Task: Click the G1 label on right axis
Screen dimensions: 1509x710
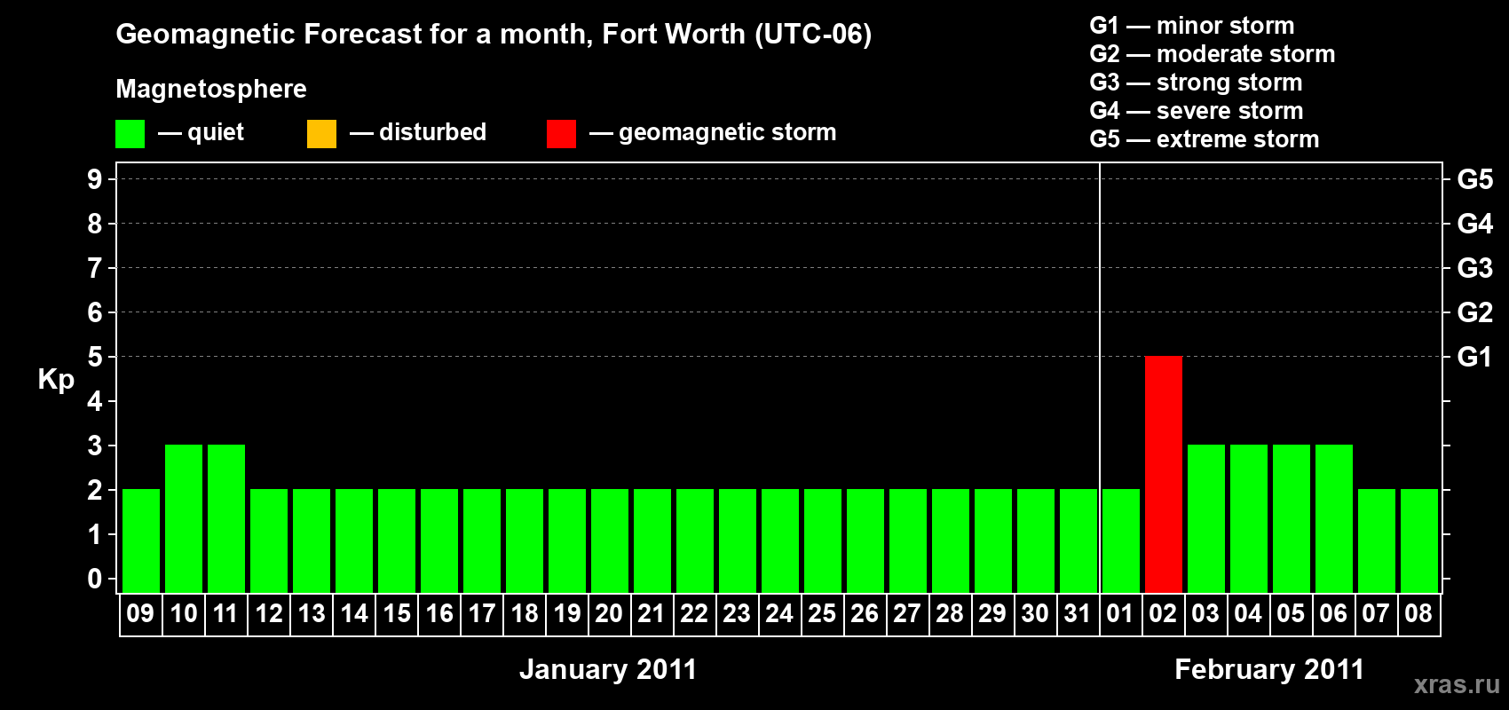Action: 1475,357
